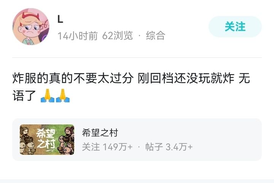Open the 希望之村 game thumbnail
The width and height of the screenshot is (274, 183).
(47, 140)
